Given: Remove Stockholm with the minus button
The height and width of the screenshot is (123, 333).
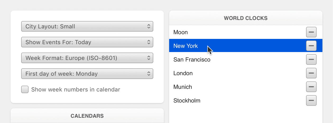Looking at the screenshot, I should pyautogui.click(x=311, y=100).
